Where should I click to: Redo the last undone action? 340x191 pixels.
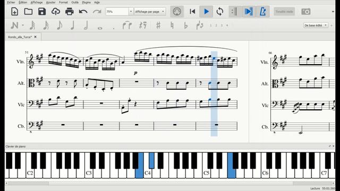click(x=97, y=12)
